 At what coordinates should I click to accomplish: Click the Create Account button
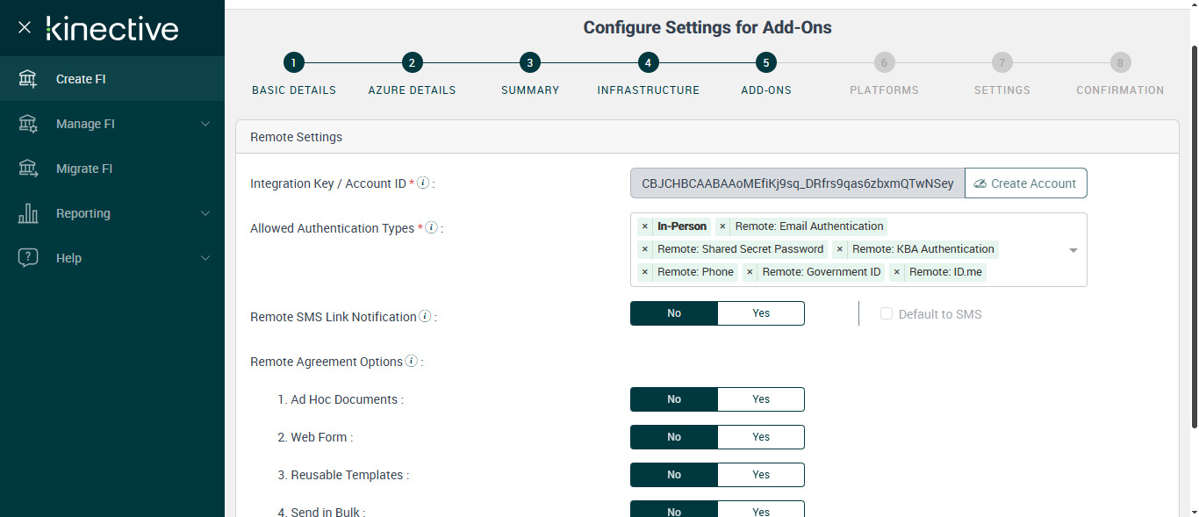pos(1025,183)
